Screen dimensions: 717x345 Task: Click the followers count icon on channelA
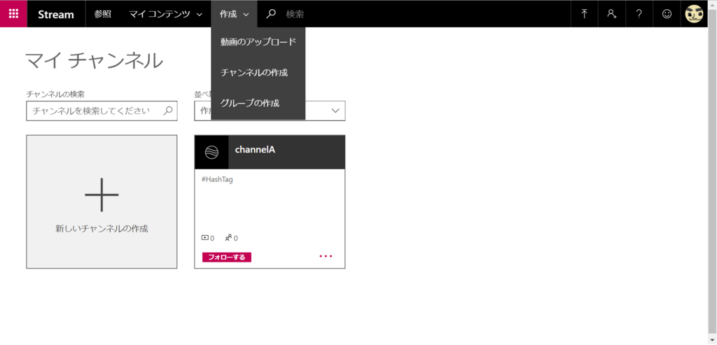click(229, 238)
